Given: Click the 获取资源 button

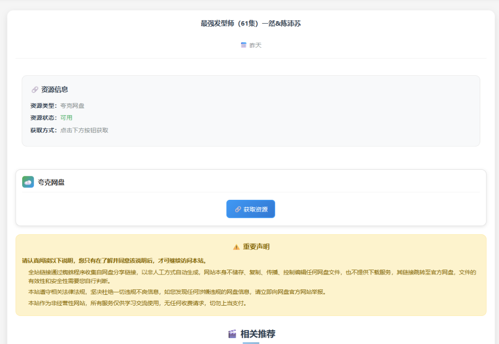Looking at the screenshot, I should click(250, 209).
